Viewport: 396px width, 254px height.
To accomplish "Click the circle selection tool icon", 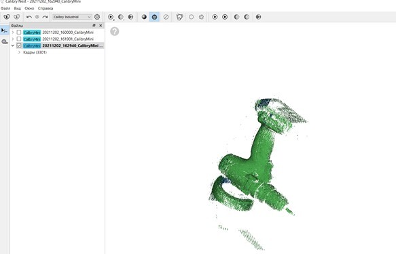I will (x=191, y=17).
